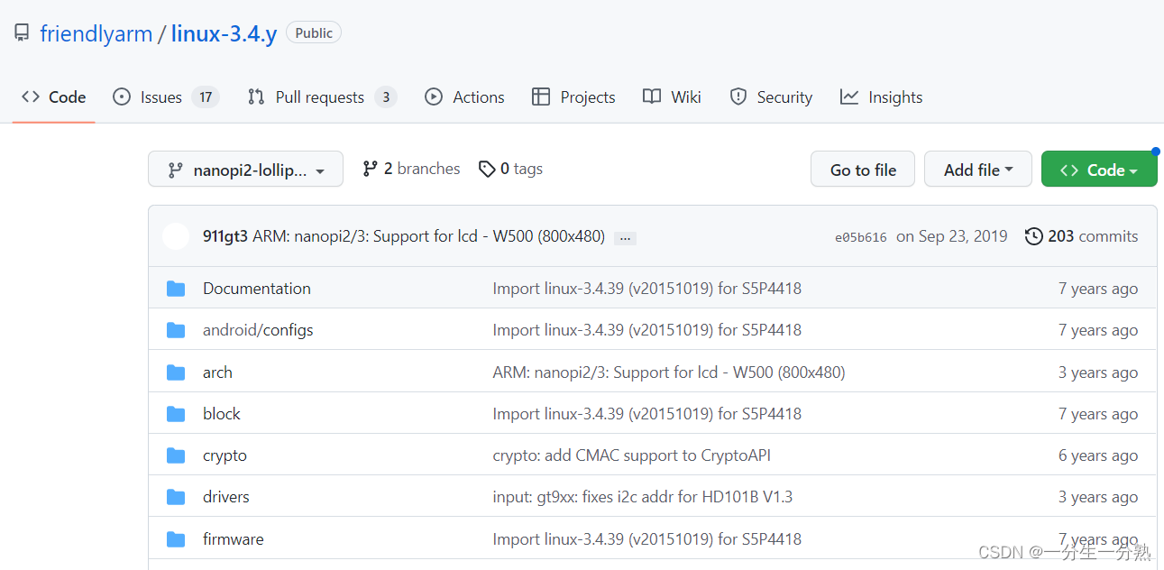
Task: Open the drivers folder
Action: (226, 497)
